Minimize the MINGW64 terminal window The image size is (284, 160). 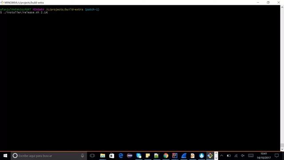tap(258, 3)
